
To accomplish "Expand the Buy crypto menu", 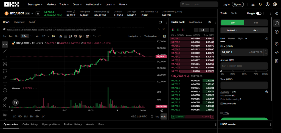I will tap(35, 4).
